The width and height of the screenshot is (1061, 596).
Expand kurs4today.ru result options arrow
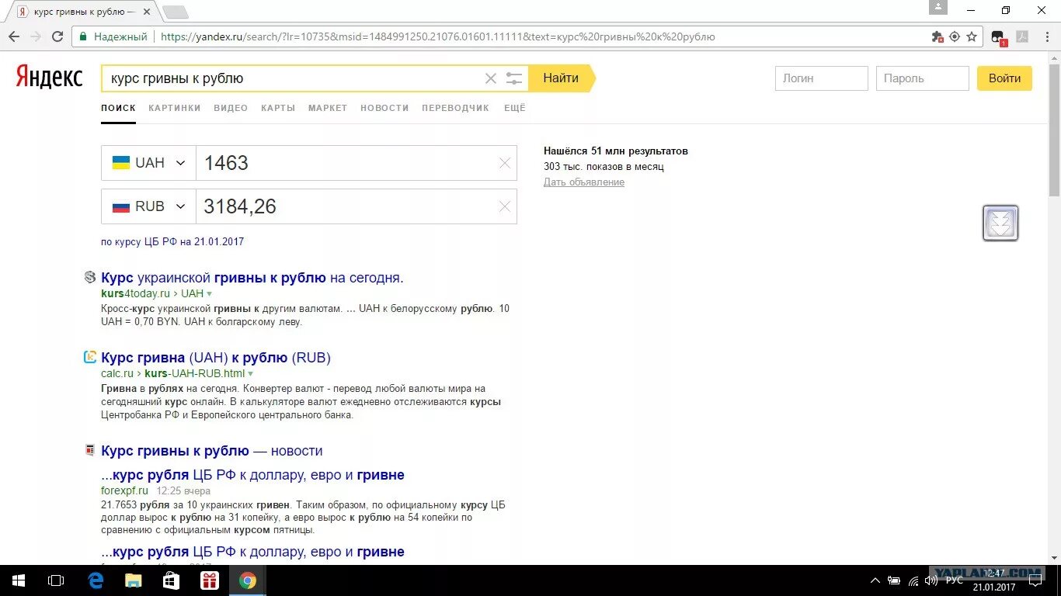point(210,294)
